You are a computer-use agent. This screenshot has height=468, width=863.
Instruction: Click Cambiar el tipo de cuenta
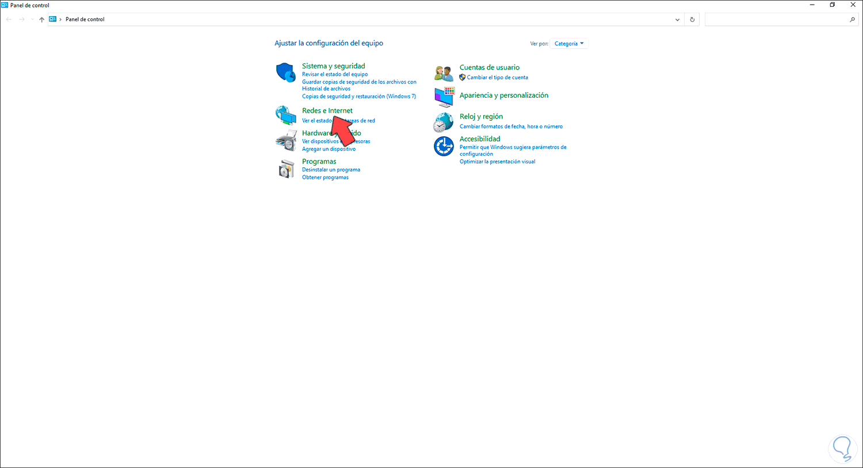coord(497,77)
